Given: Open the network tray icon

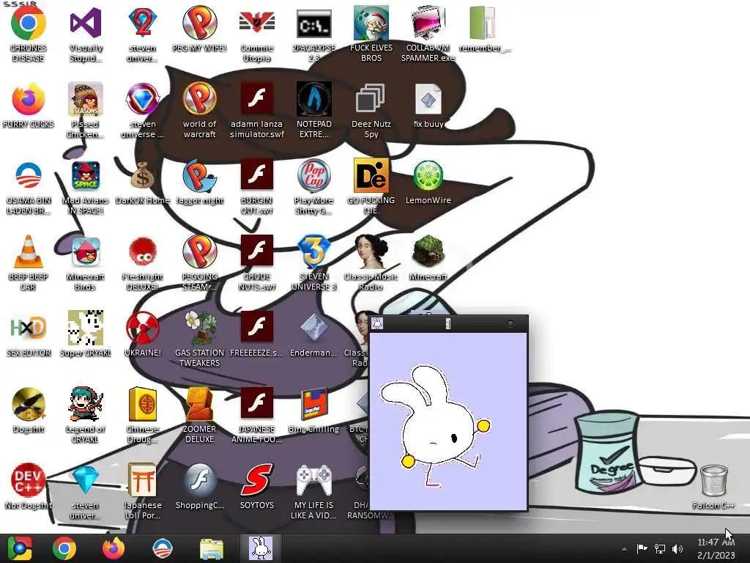Looking at the screenshot, I should point(660,548).
